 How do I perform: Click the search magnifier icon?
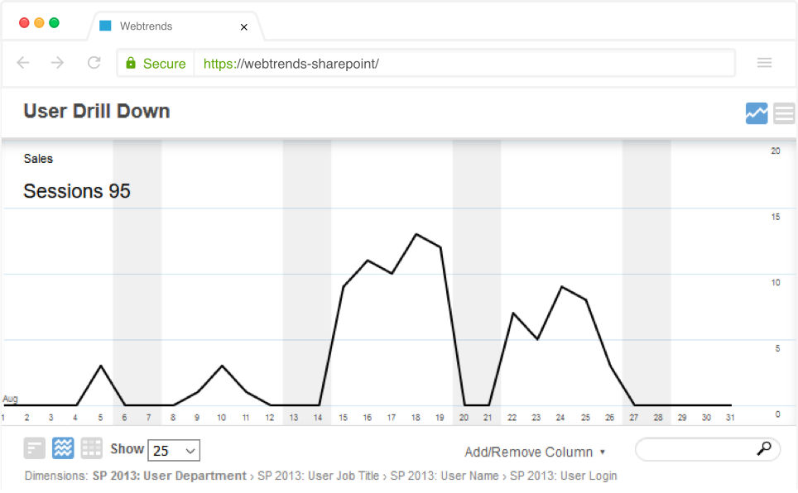764,448
